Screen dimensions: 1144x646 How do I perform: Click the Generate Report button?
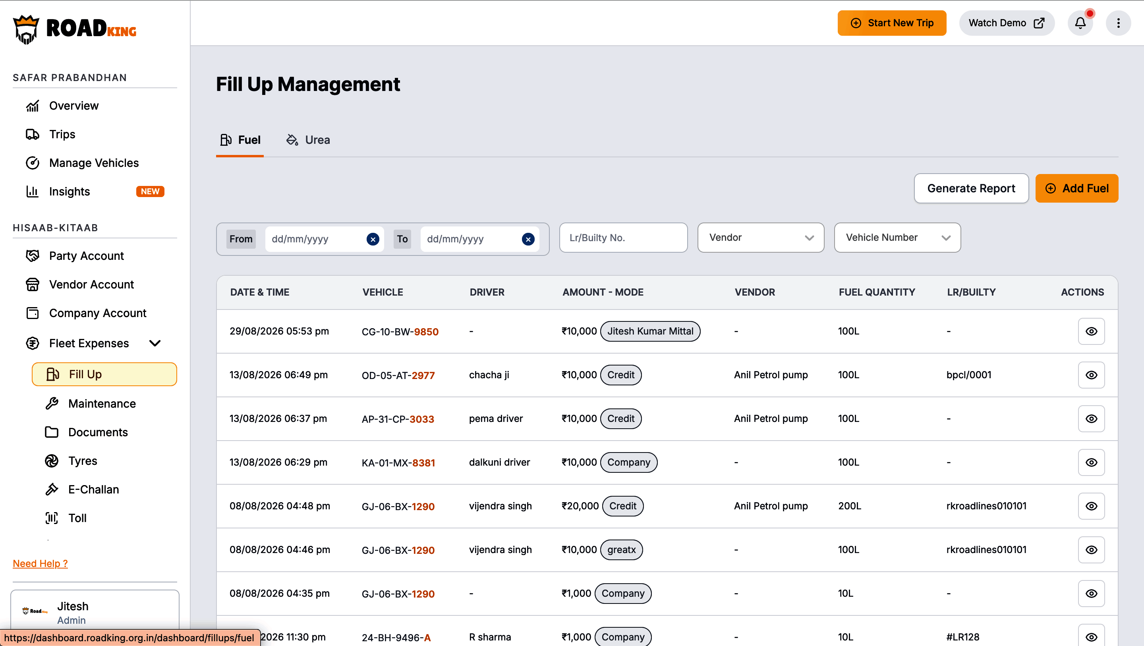(971, 188)
